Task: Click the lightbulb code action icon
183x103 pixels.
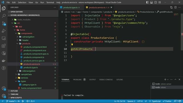Action: (72, 45)
